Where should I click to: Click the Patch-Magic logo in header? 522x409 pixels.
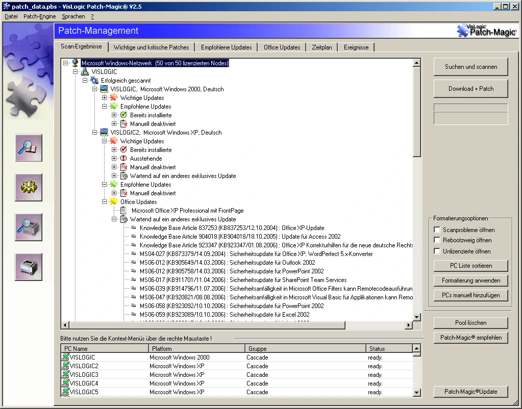pos(486,31)
